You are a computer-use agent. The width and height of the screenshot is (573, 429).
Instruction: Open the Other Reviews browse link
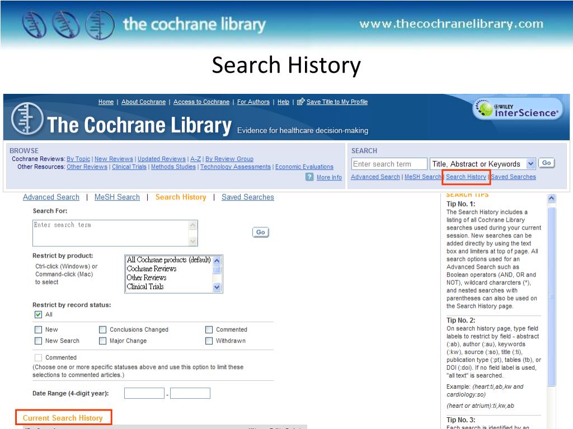pos(87,166)
